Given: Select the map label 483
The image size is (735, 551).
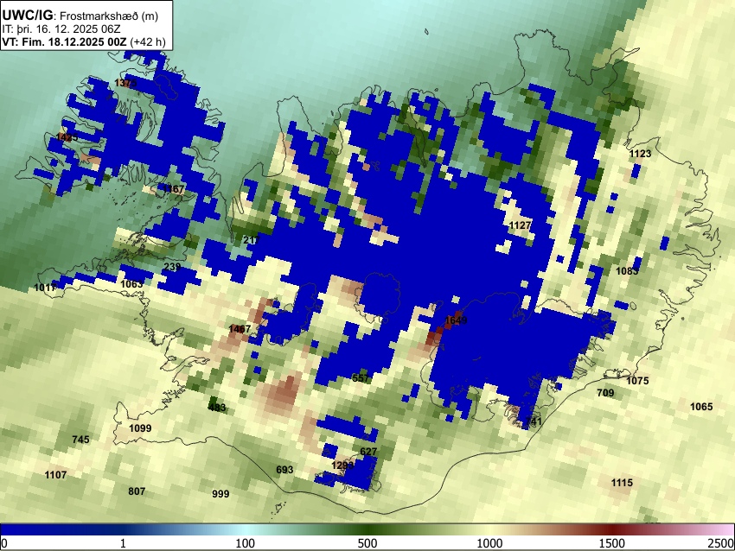Looking at the screenshot, I should pos(216,408).
